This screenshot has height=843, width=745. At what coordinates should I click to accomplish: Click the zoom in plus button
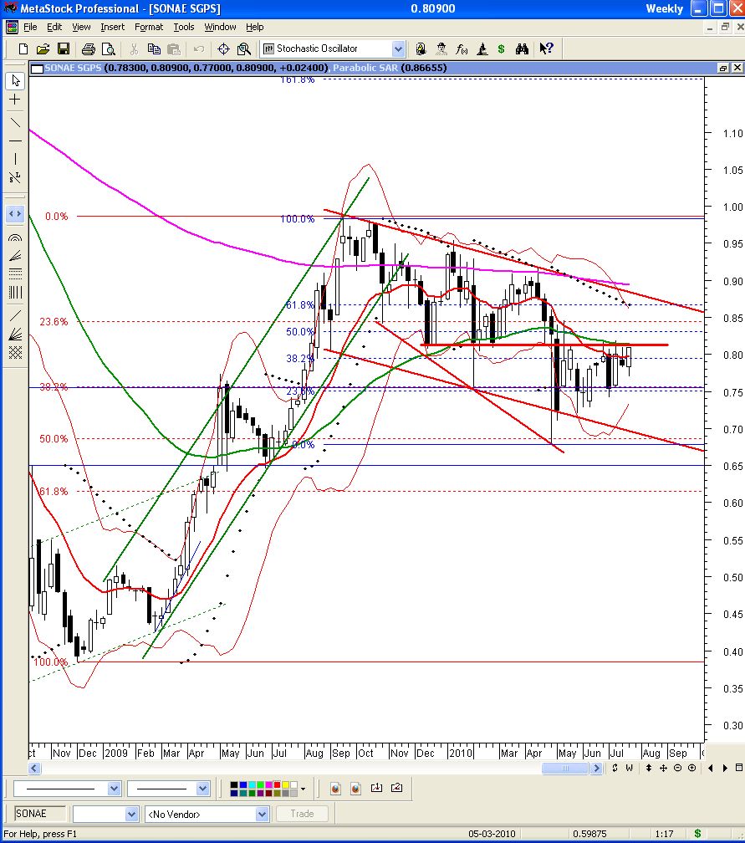[x=691, y=769]
